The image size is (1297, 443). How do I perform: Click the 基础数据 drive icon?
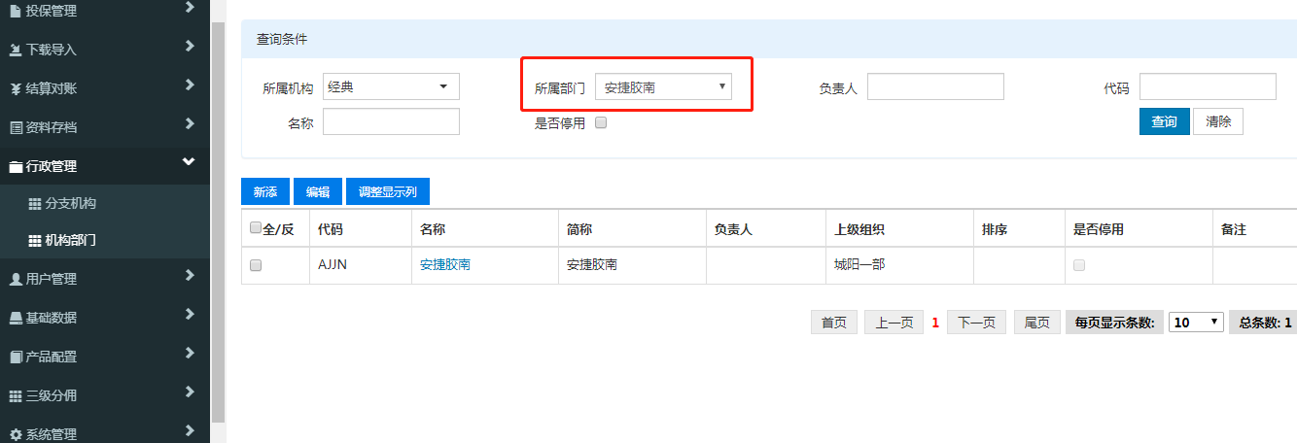tap(15, 318)
